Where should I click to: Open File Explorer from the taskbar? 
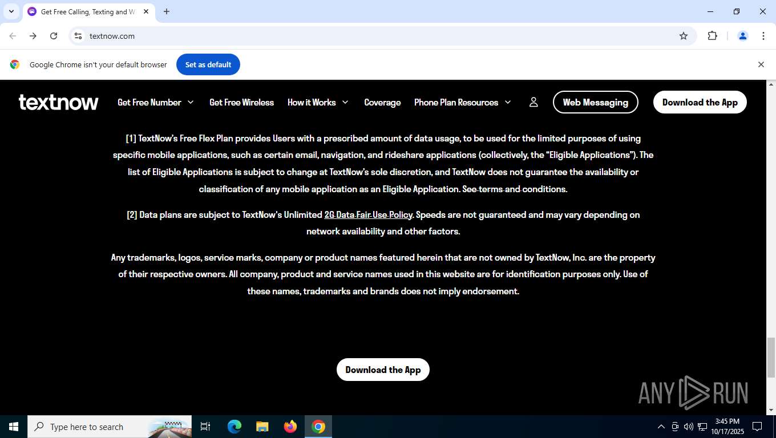tap(262, 427)
